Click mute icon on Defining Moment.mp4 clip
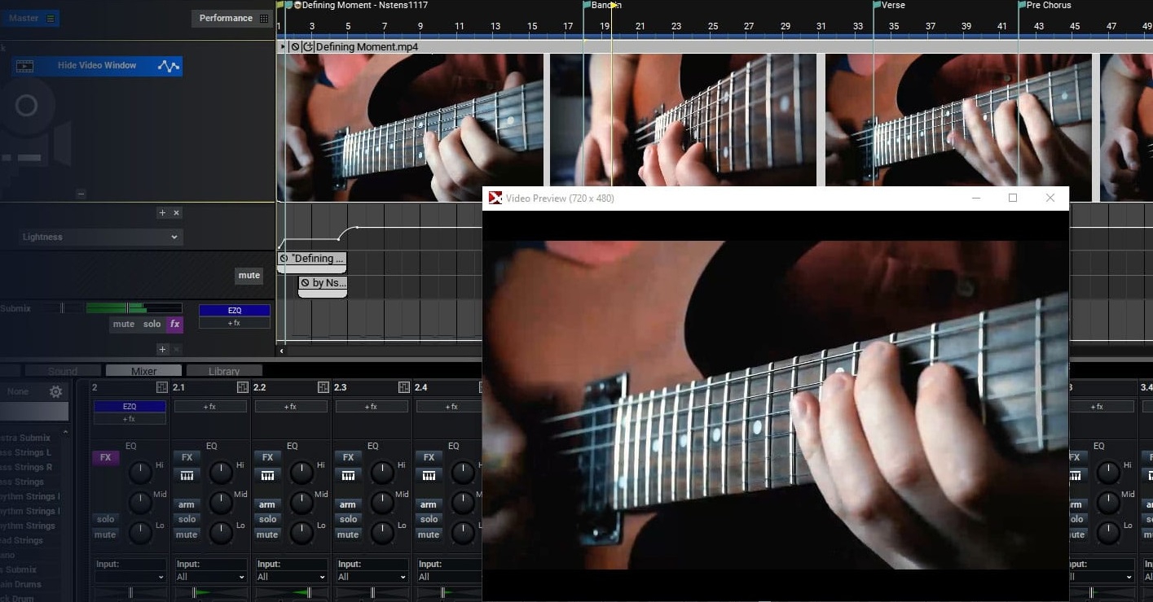 [296, 47]
